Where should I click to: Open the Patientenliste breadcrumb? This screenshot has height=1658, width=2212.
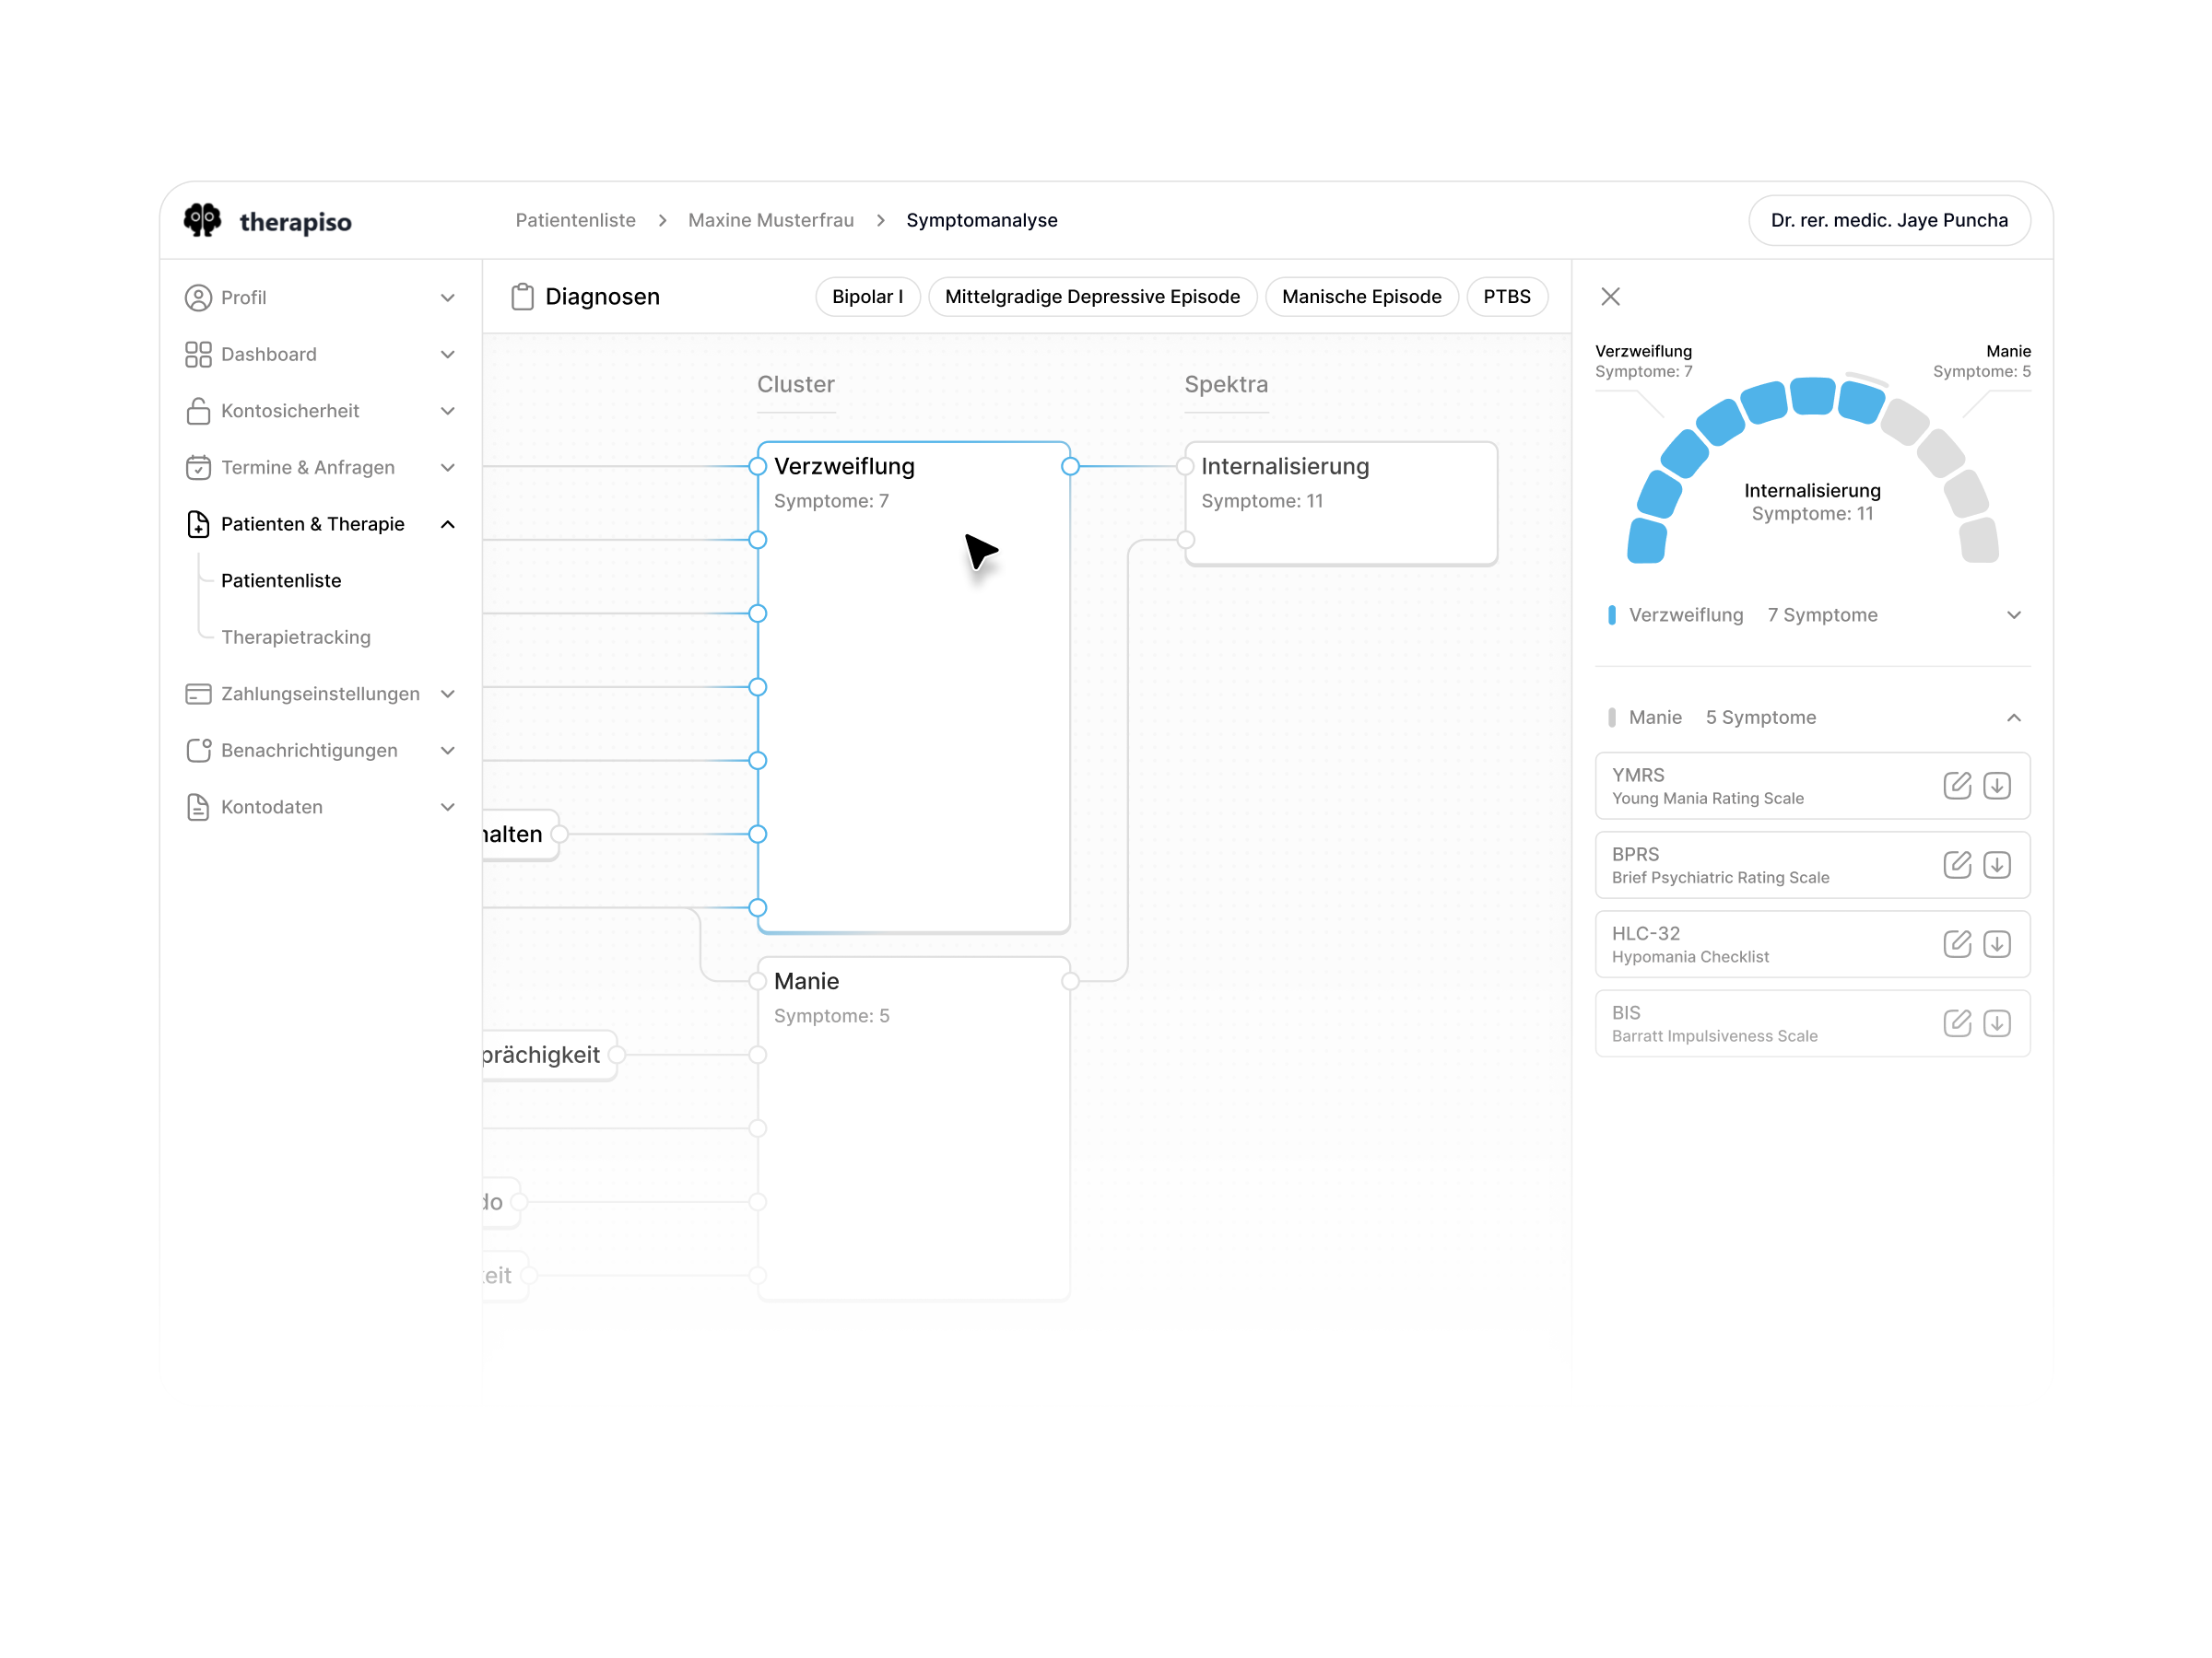[576, 220]
